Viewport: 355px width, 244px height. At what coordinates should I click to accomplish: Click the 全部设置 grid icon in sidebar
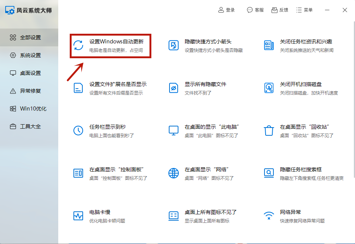coord(13,37)
